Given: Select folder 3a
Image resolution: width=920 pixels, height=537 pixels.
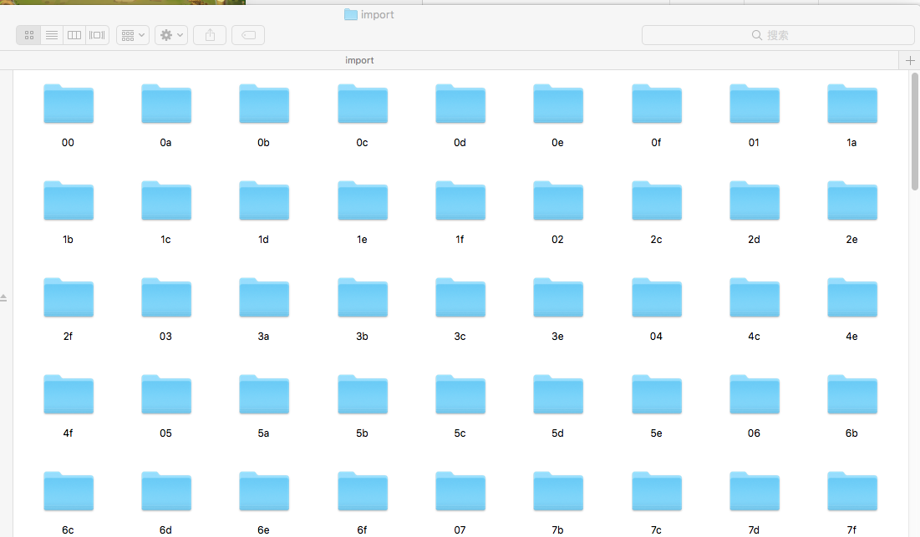Looking at the screenshot, I should click(x=264, y=297).
